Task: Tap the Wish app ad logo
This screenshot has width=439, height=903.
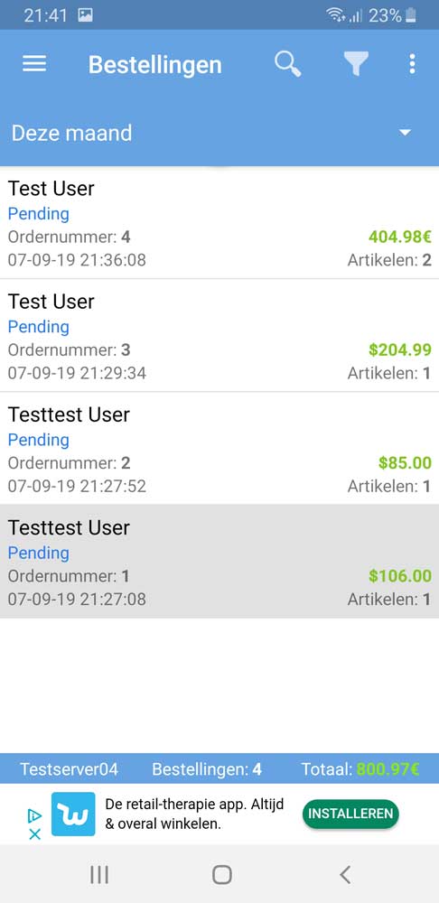Action: point(73,815)
